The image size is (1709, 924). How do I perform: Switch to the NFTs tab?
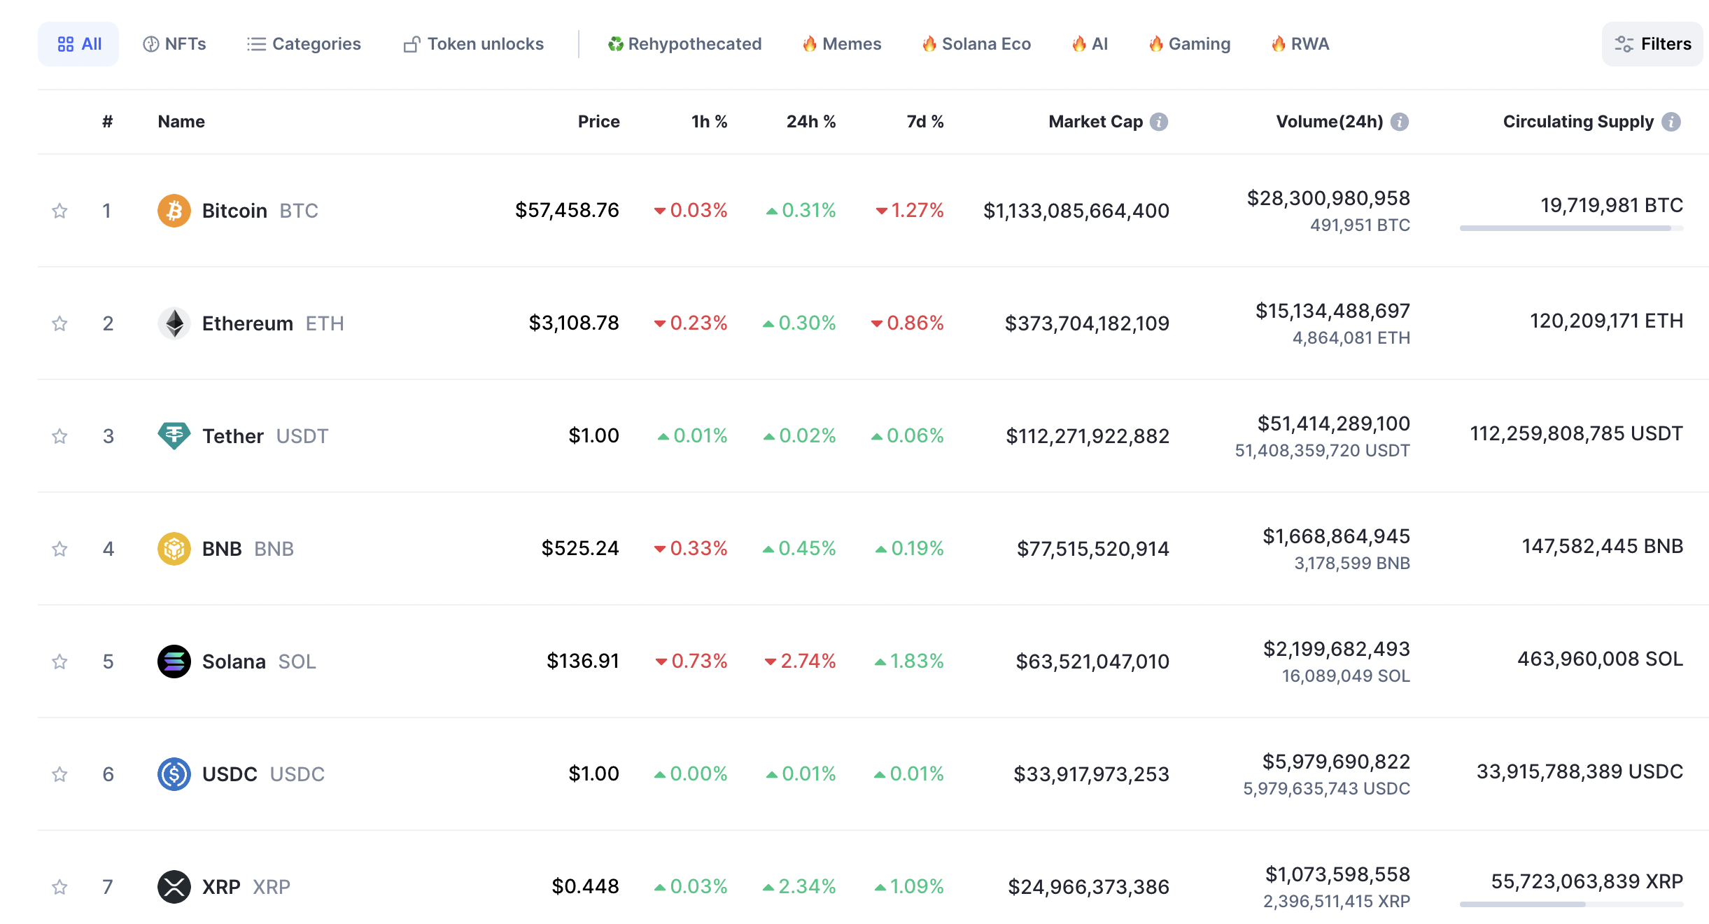(174, 44)
